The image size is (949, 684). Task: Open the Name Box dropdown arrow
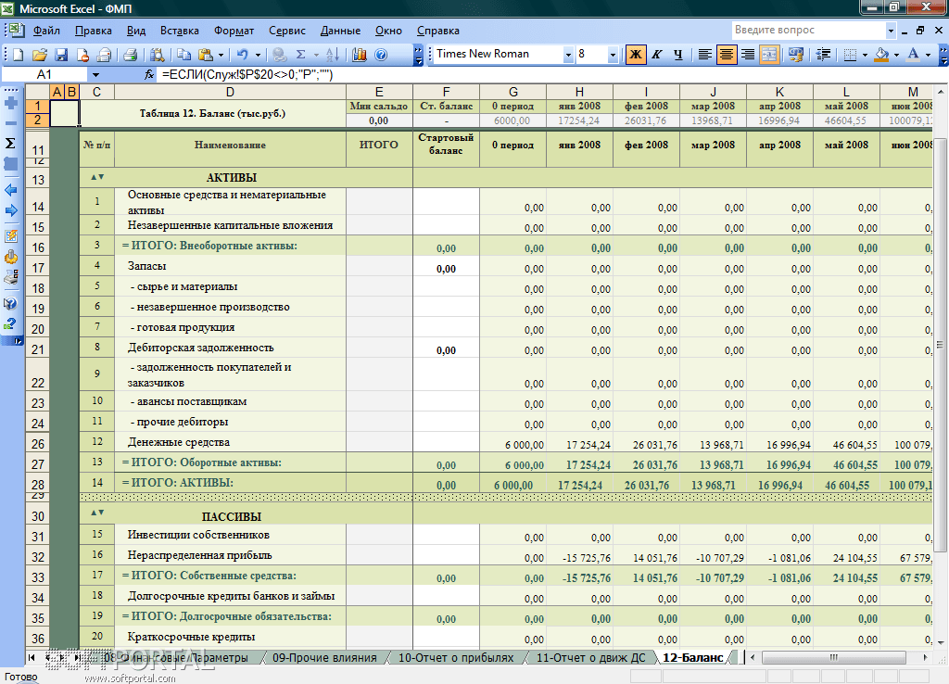coord(95,74)
